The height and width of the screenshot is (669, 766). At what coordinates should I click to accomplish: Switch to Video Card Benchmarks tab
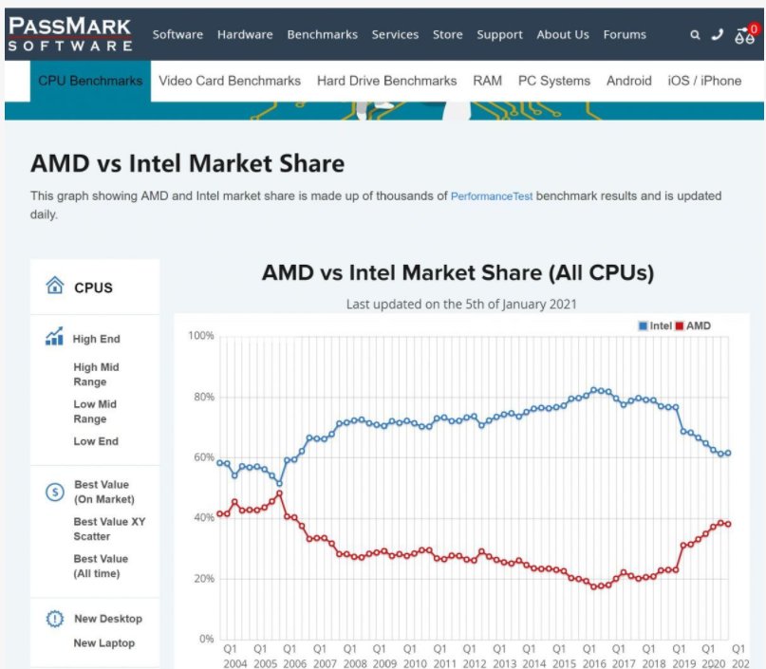pos(230,81)
